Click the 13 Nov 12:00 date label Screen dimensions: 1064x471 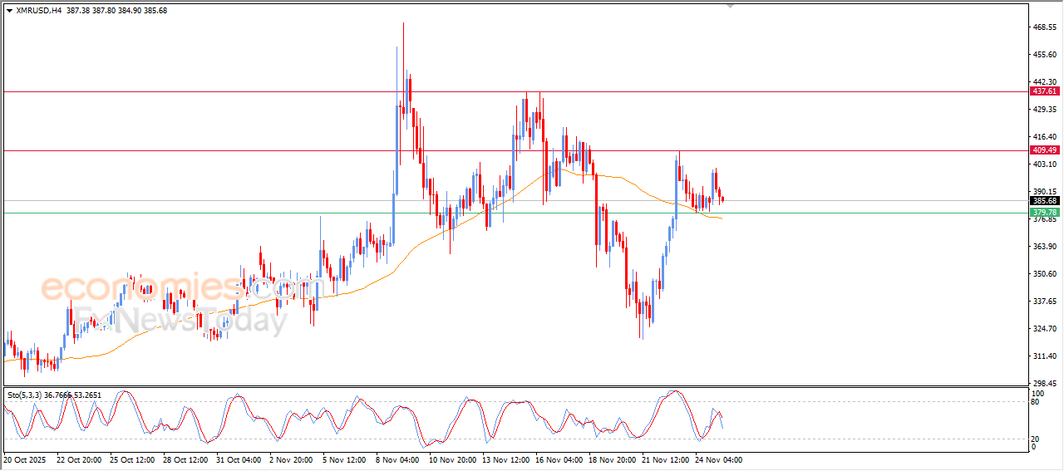tap(509, 459)
